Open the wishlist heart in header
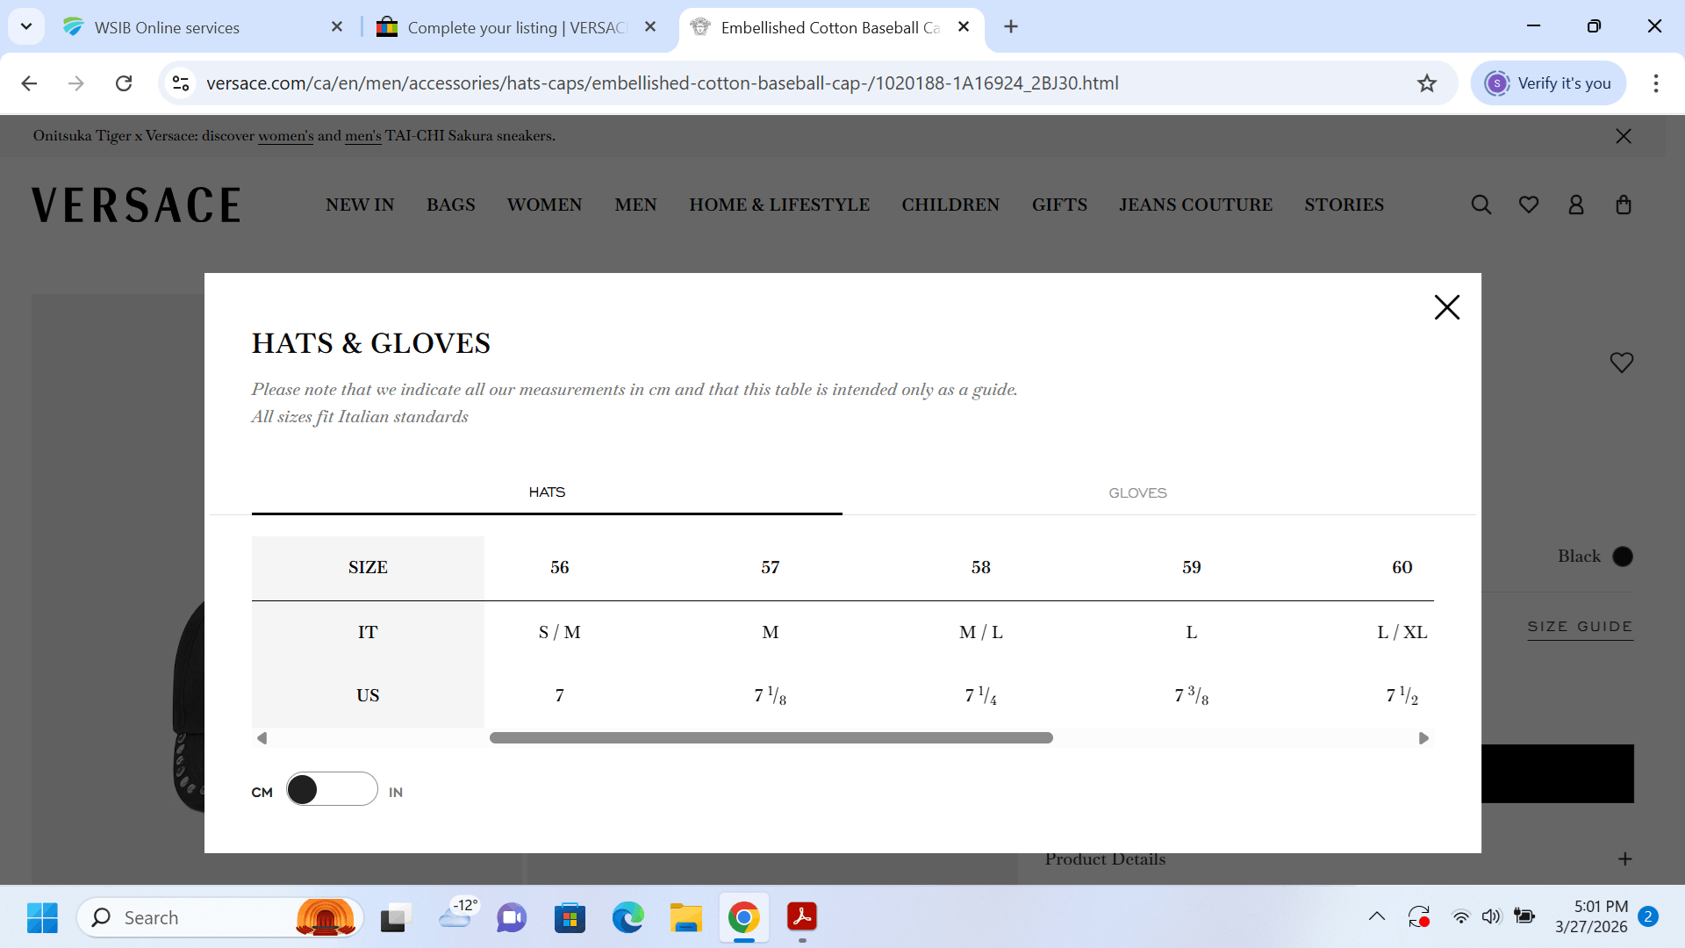The width and height of the screenshot is (1685, 948). coord(1529,205)
